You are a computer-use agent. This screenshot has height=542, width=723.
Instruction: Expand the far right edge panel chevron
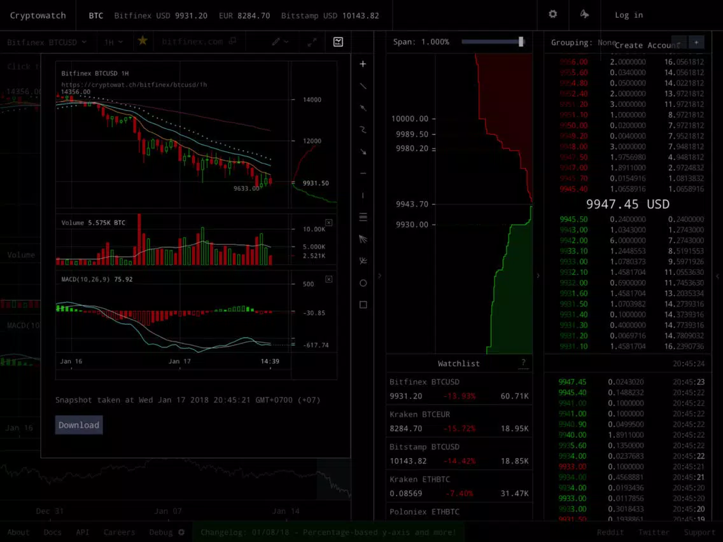point(717,276)
